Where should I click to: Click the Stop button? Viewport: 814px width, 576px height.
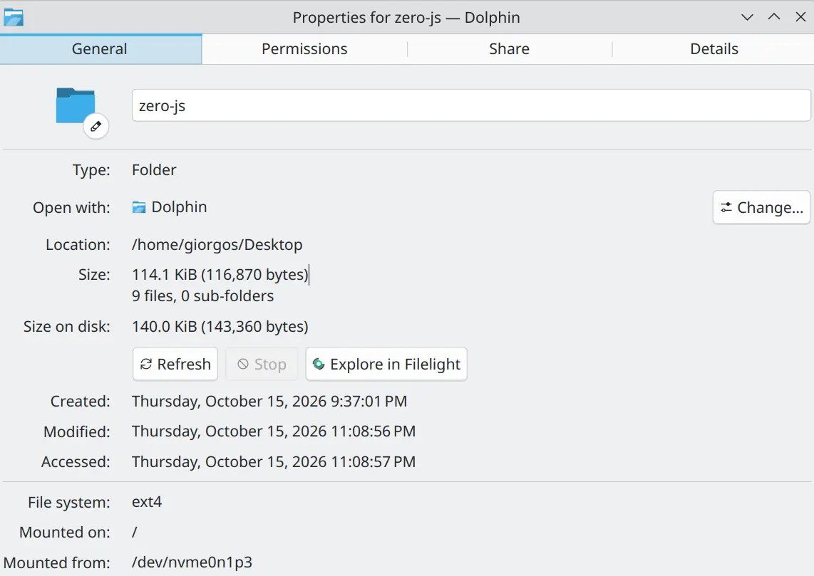pos(262,364)
